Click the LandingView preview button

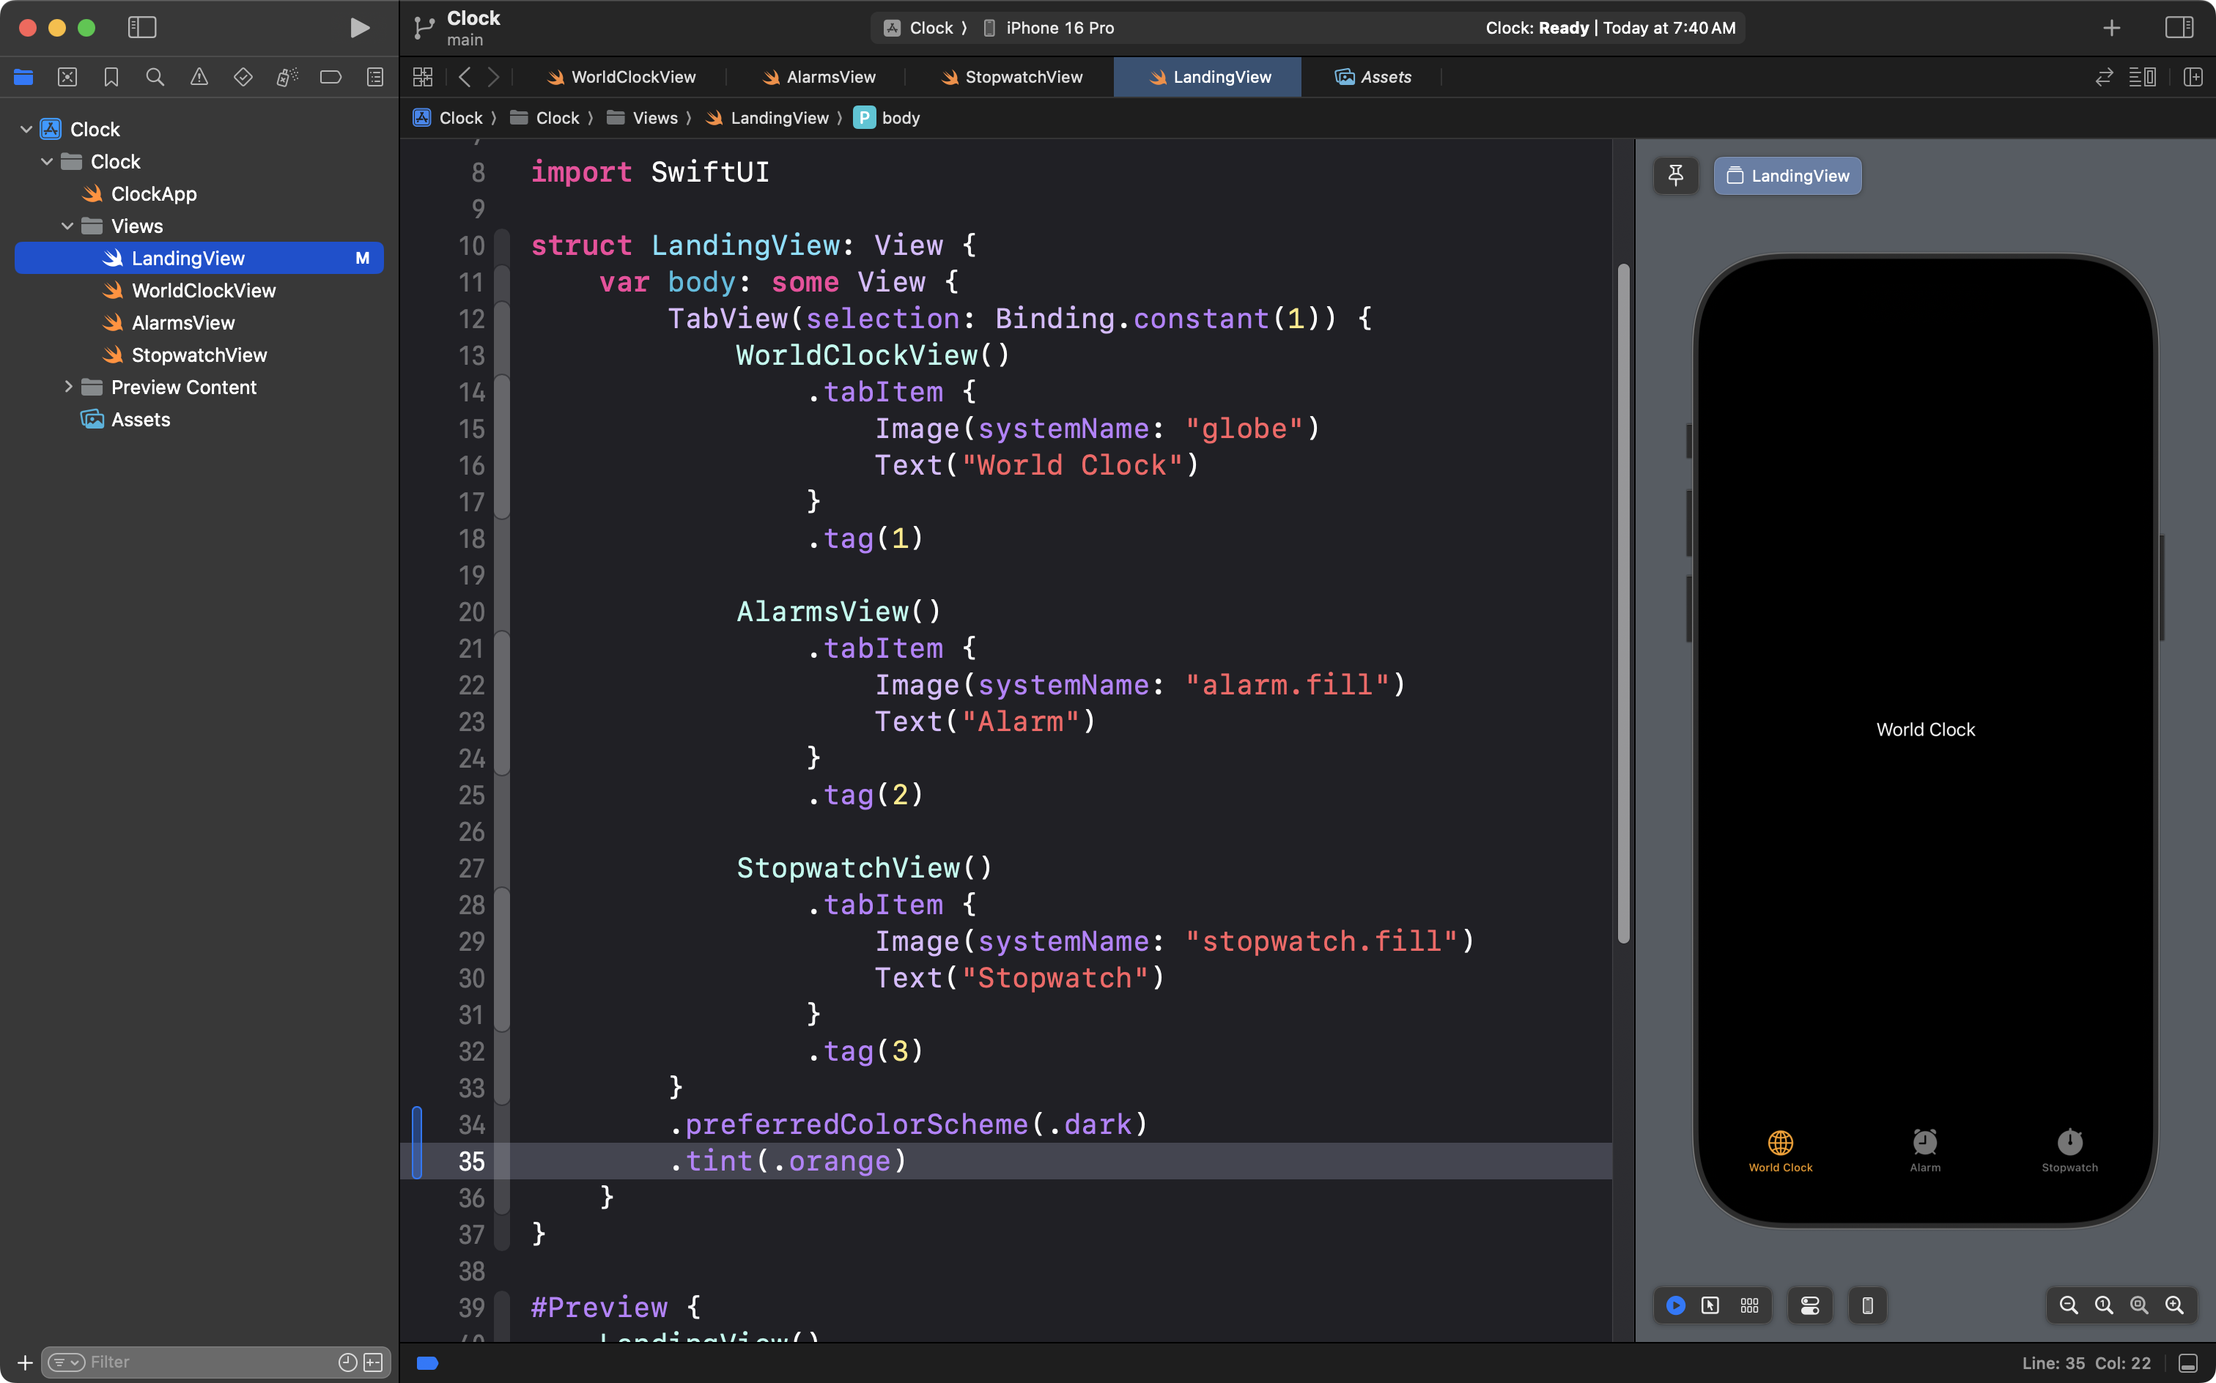coord(1787,176)
